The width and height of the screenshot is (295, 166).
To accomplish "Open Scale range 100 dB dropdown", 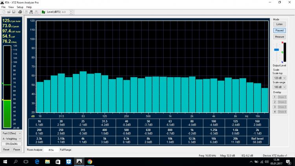I will pos(279,87).
